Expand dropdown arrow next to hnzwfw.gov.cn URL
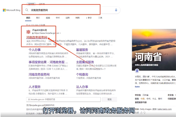This screenshot has height=117, width=176. [x=60, y=33]
